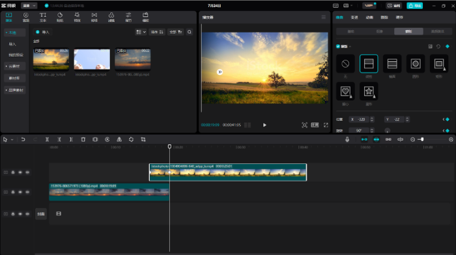Image resolution: width=456 pixels, height=255 pixels.
Task: Lock the istockphoto overlay track
Action: [13, 172]
